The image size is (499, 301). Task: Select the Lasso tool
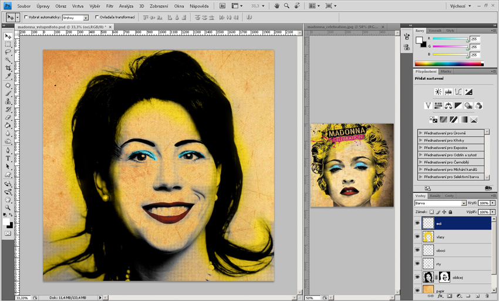(8, 52)
